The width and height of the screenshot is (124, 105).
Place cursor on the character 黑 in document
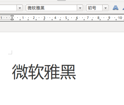[x=68, y=72]
